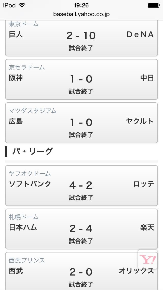Tap the 京セラドーム venue label

[x=27, y=67]
